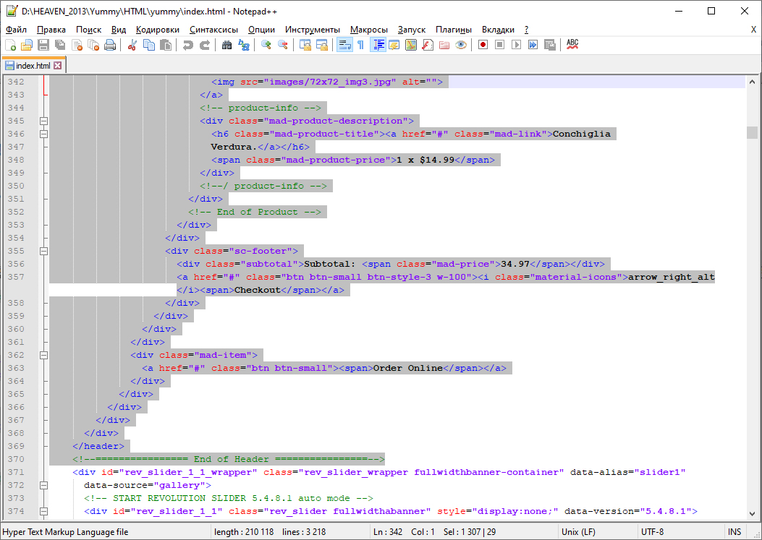Close the index.html tab with its X
Viewport: 762px width, 540px height.
[x=58, y=66]
